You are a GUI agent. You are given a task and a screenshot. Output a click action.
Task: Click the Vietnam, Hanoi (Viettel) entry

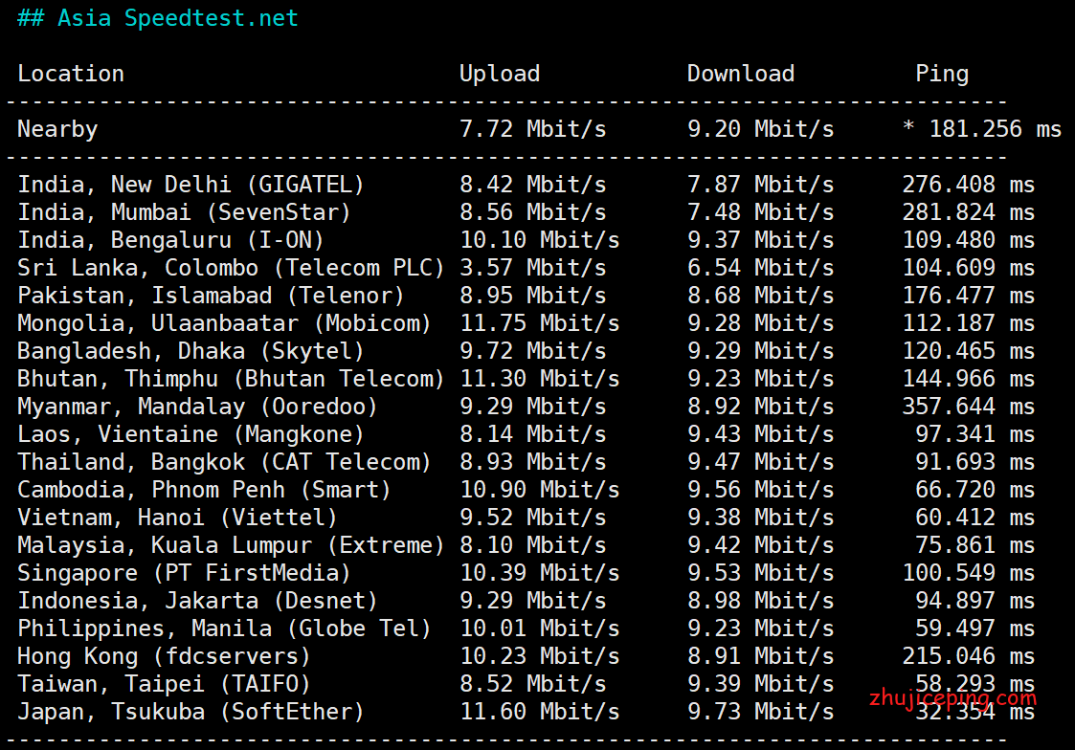pos(177,518)
